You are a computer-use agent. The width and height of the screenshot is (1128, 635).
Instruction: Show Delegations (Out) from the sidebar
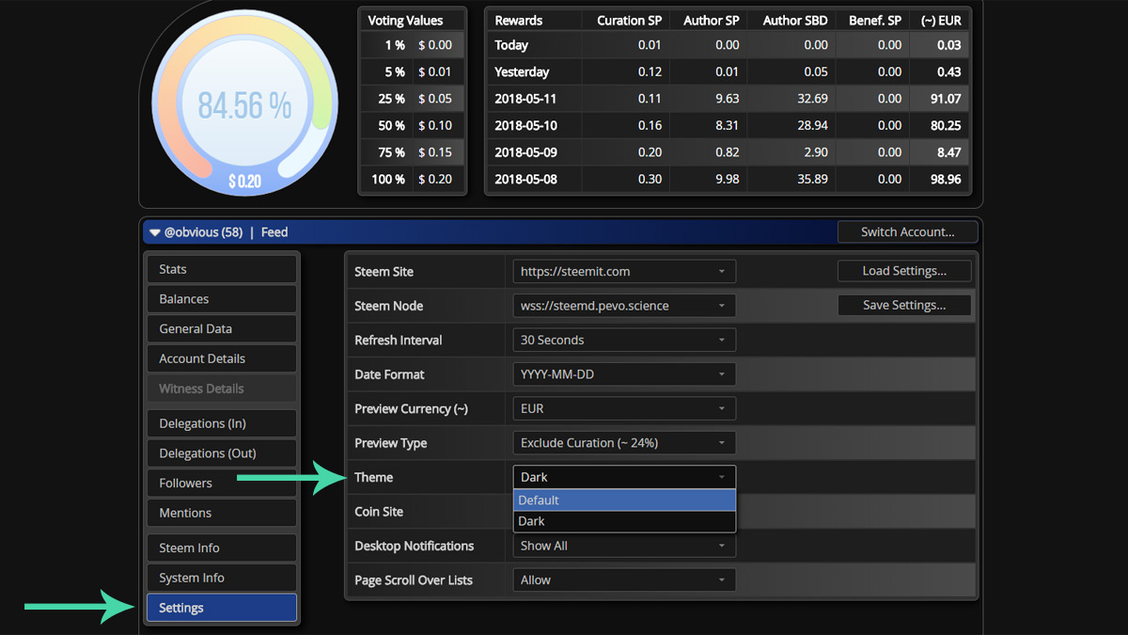pyautogui.click(x=222, y=453)
